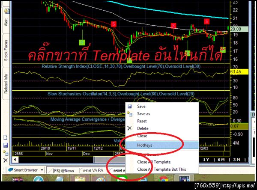Click the Slow Stochastics Oscillator indicator title

[121, 94]
